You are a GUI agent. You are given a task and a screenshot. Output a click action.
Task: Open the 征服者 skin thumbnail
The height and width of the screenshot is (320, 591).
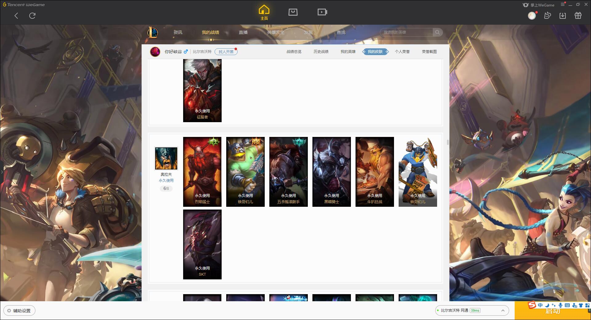202,90
